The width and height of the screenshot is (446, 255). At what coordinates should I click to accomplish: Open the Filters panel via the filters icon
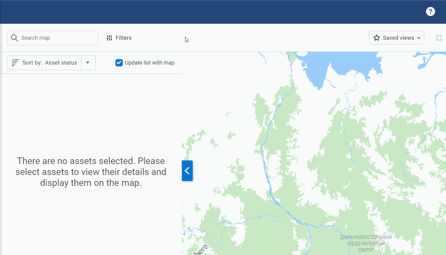109,38
